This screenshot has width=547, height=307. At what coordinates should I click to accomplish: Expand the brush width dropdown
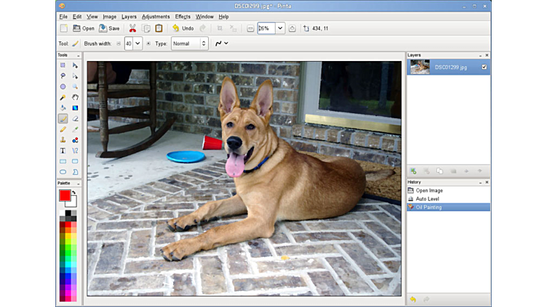click(137, 44)
